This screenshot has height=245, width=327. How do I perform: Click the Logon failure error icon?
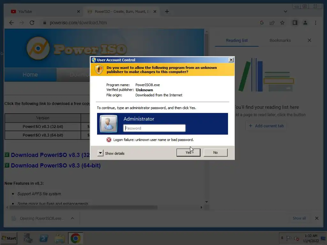109,140
